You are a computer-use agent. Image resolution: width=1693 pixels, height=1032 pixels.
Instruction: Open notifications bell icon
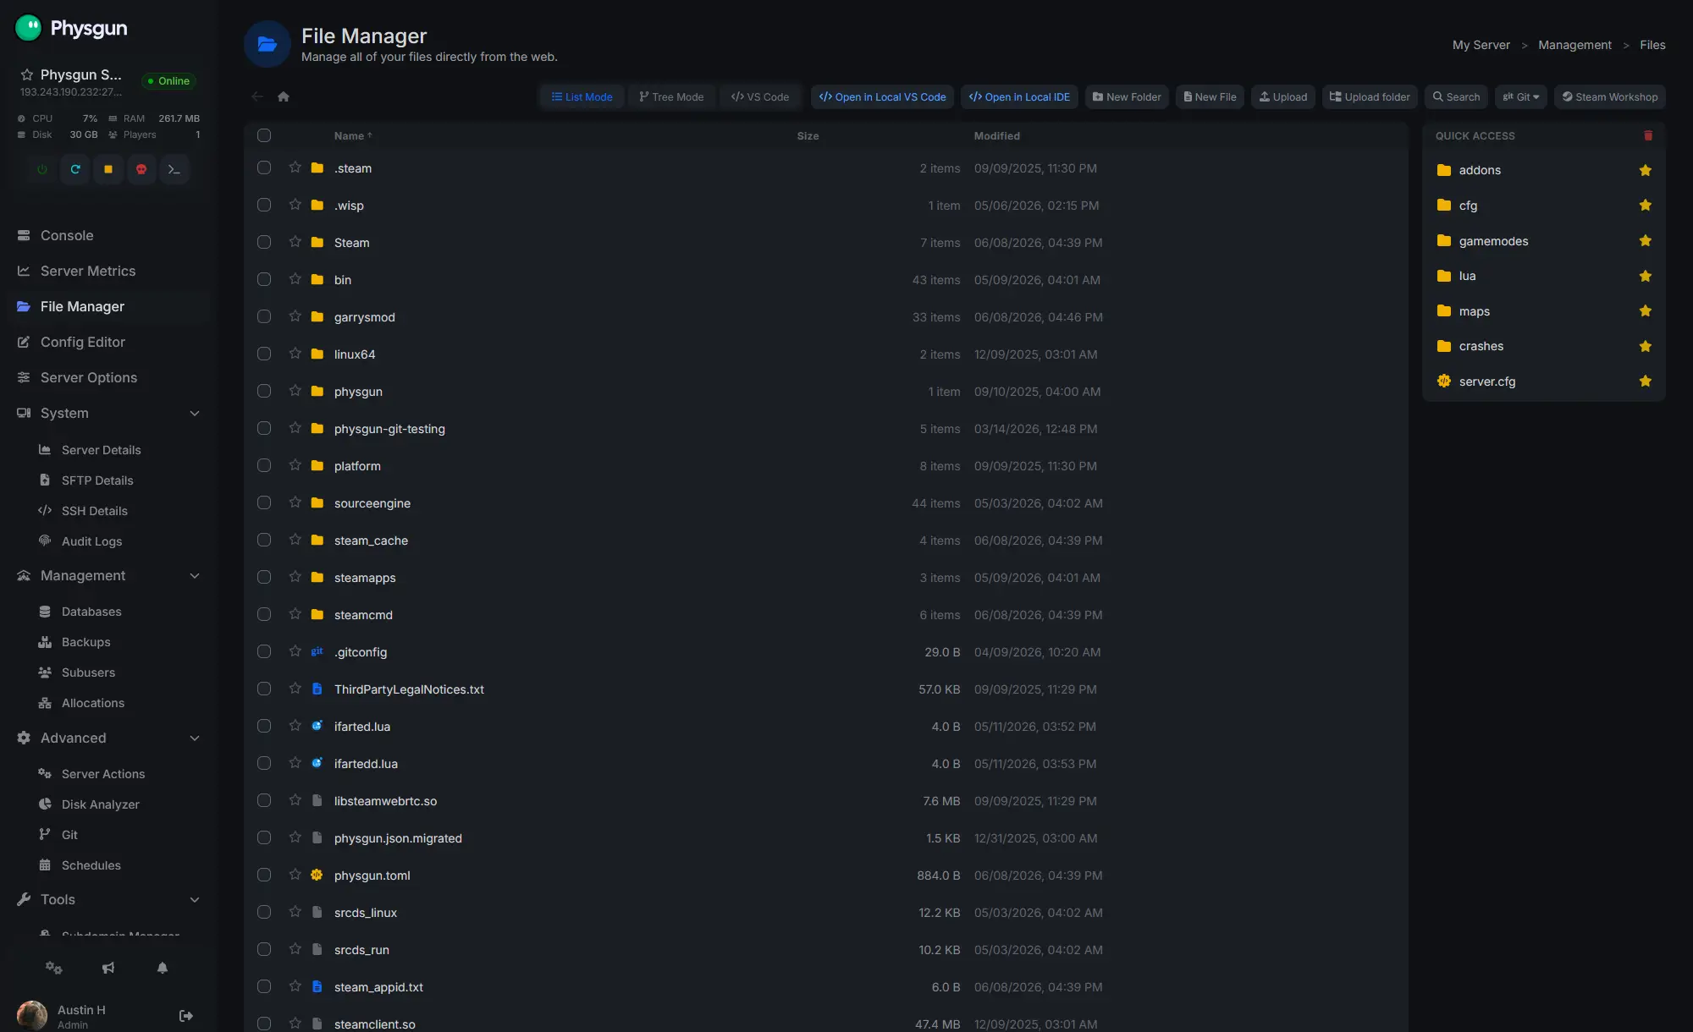[163, 968]
